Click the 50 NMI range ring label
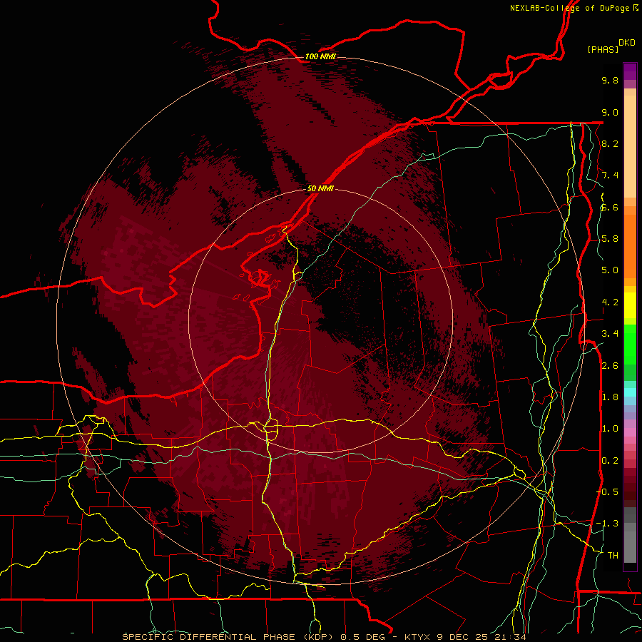 click(320, 188)
